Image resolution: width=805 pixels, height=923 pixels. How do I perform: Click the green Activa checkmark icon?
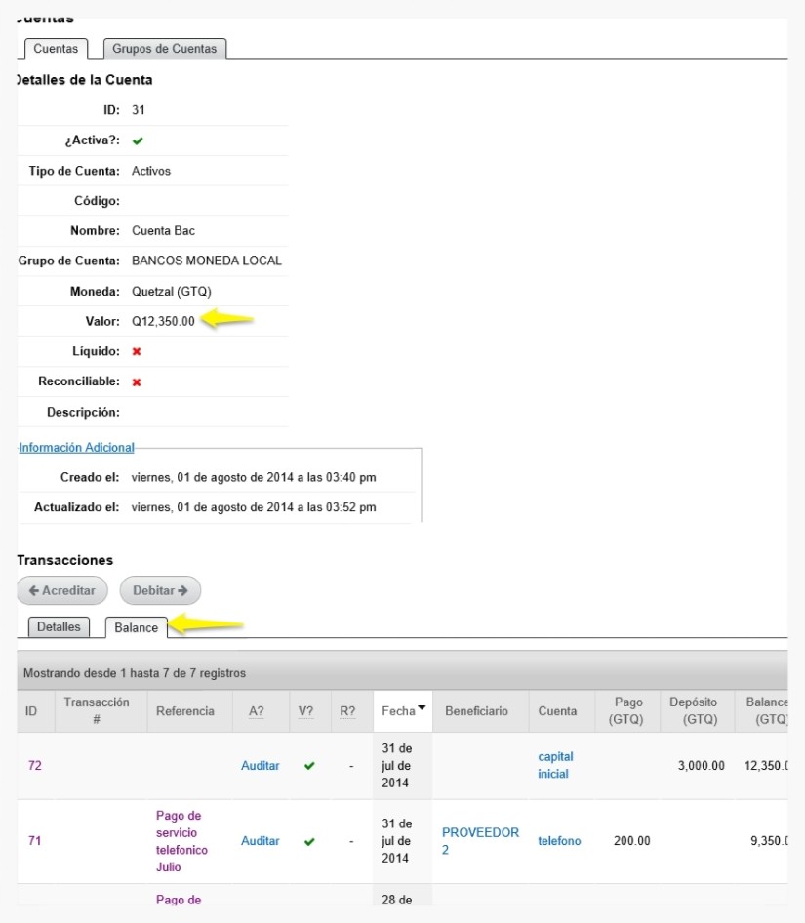click(x=138, y=140)
